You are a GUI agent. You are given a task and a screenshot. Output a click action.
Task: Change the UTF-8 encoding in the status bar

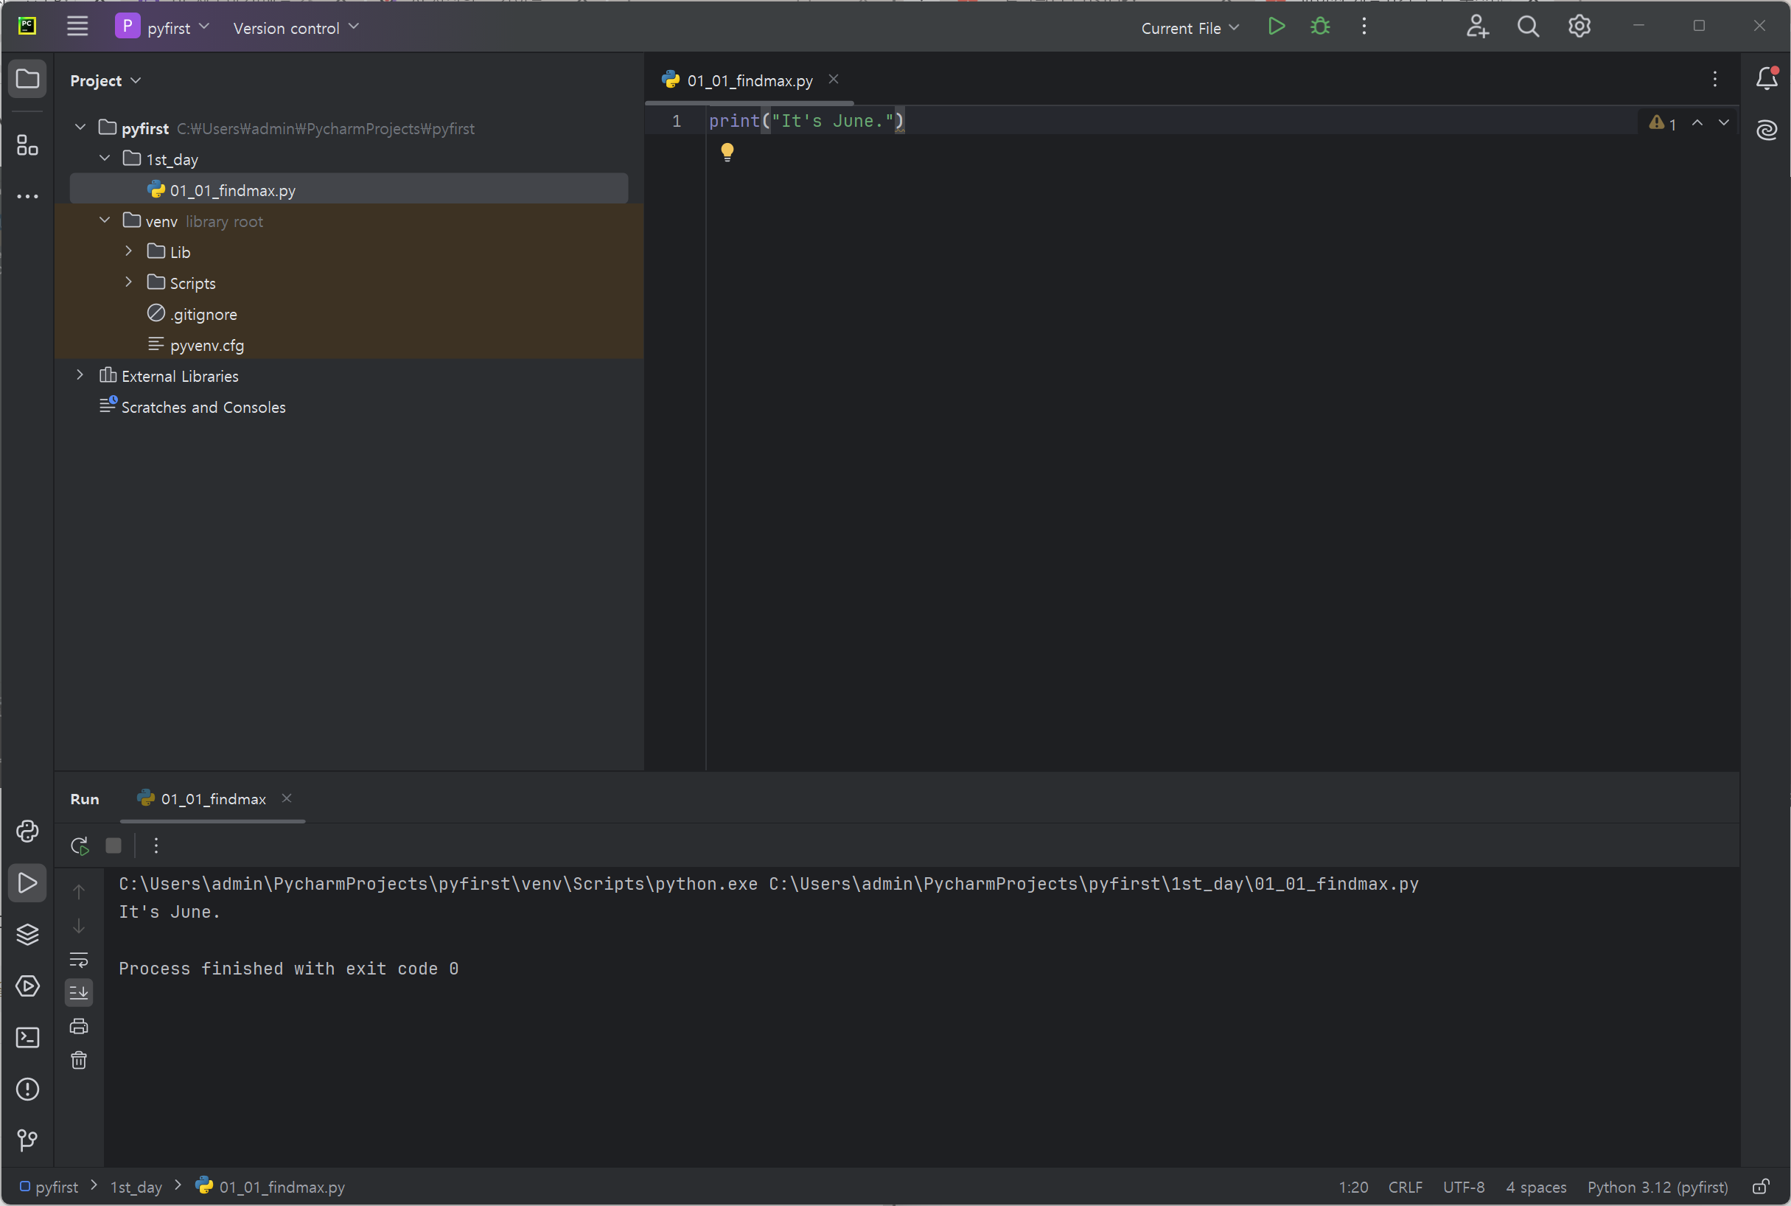pyautogui.click(x=1464, y=1188)
